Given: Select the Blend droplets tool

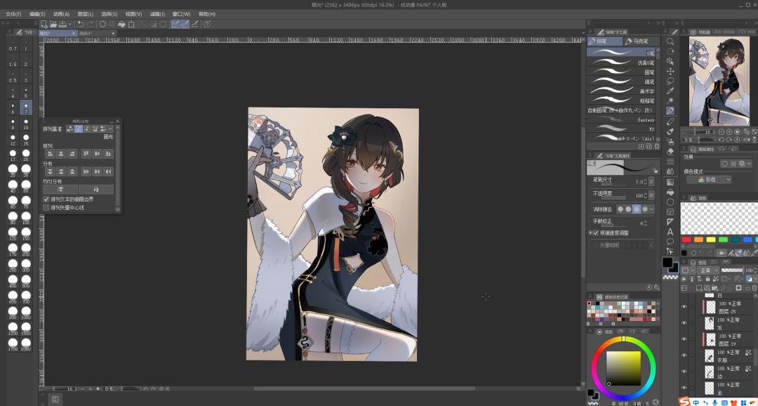Looking at the screenshot, I should 670,171.
